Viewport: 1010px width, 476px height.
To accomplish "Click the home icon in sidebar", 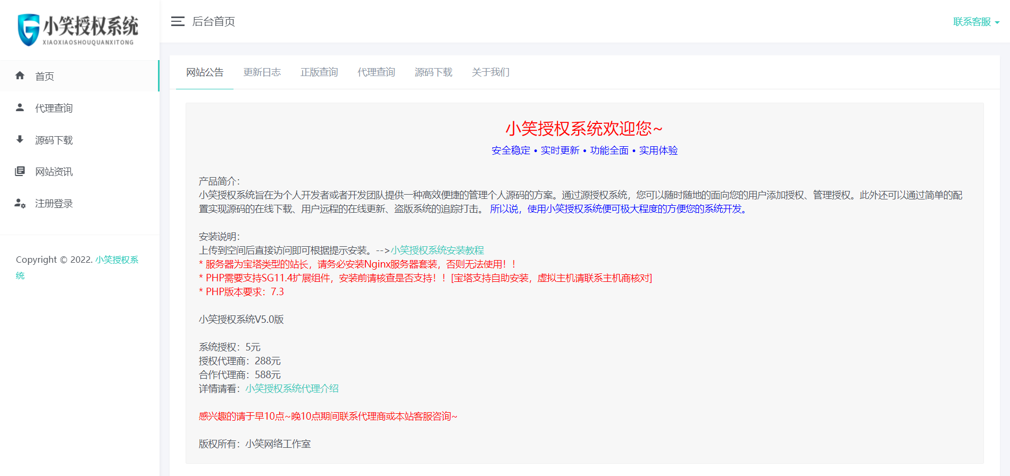I will click(20, 76).
